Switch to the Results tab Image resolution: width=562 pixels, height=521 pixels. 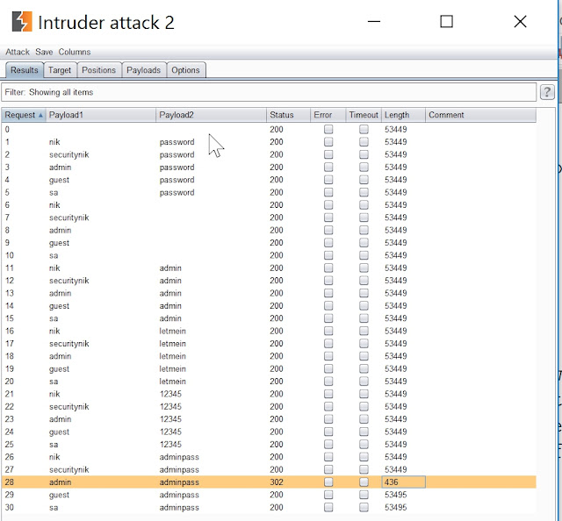click(x=25, y=70)
